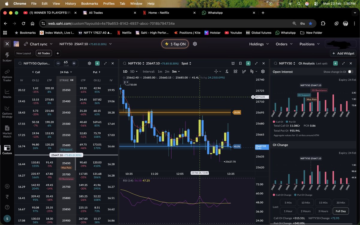
Task: Click the search icon in the chart widget
Action: [x=124, y=63]
